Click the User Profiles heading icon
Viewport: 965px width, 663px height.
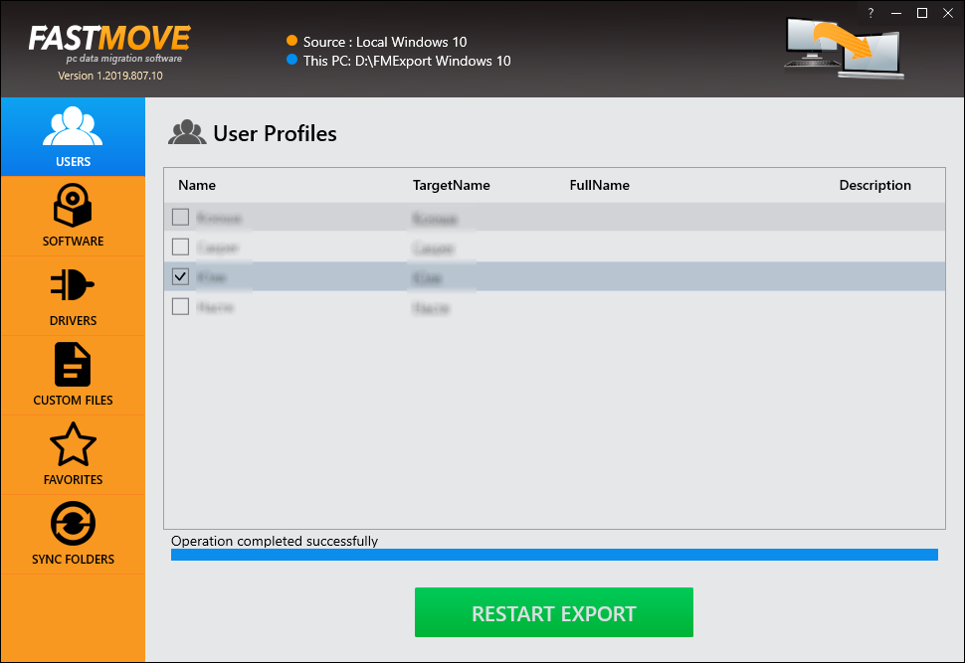[x=187, y=133]
